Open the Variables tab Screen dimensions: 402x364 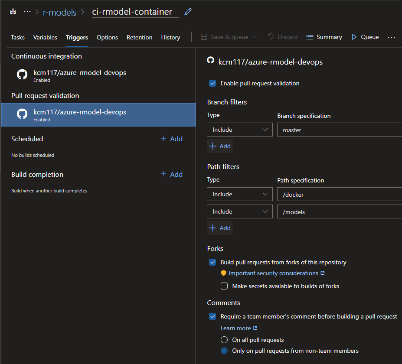coord(45,37)
